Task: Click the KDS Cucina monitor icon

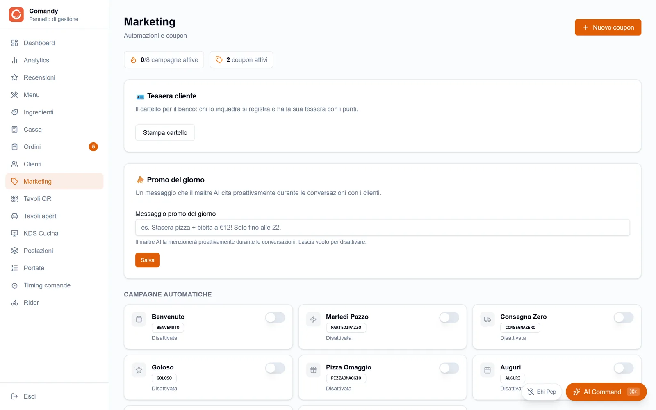Action: pos(15,233)
